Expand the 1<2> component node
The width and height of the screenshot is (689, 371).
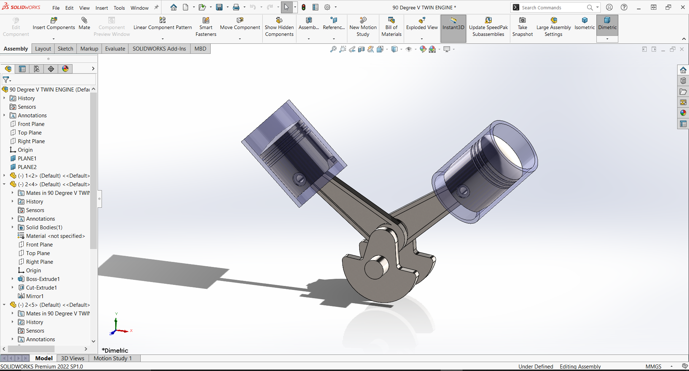pos(4,175)
